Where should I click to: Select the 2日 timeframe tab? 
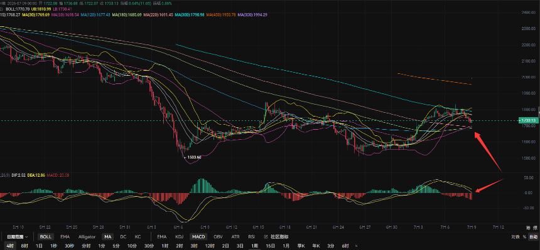pos(225,246)
